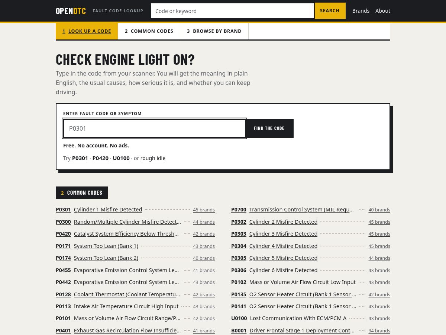
Task: Open the Brands page in header
Action: (361, 11)
